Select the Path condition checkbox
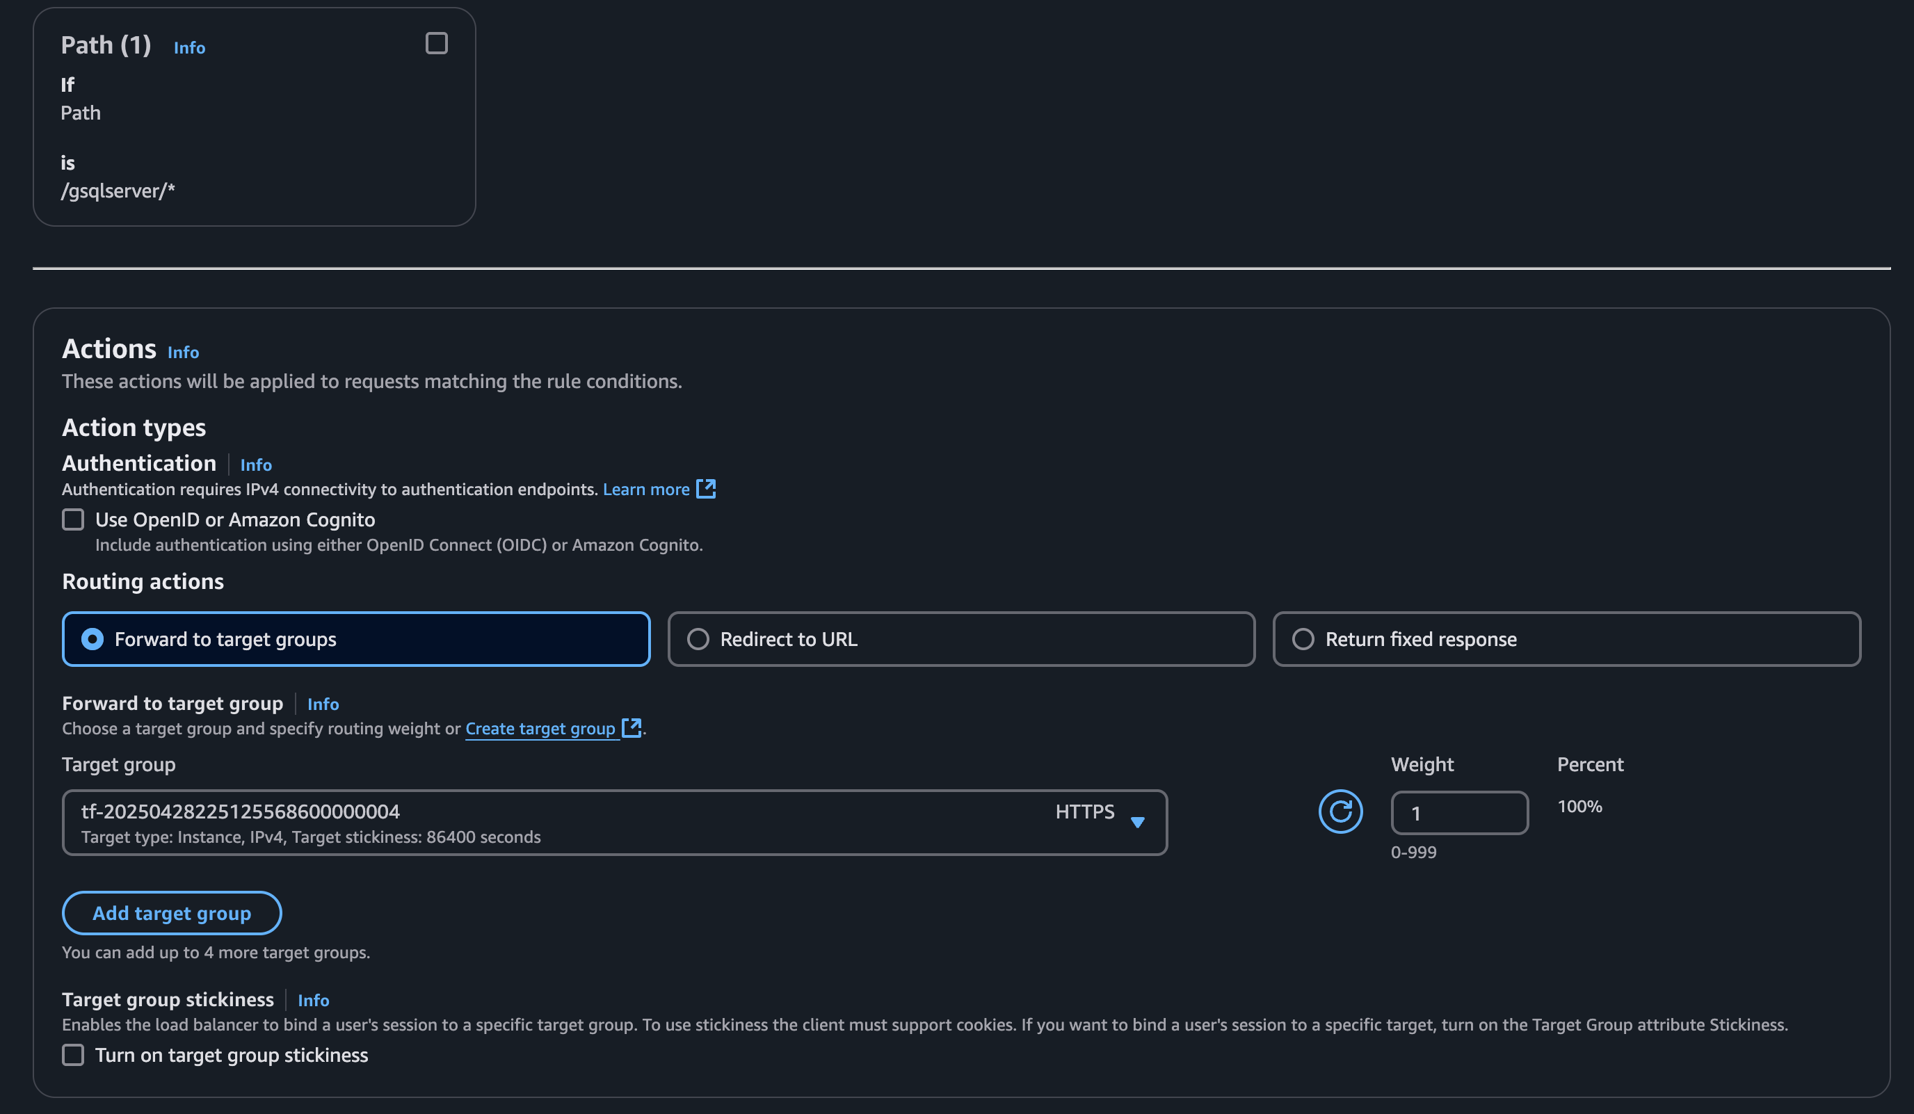1914x1114 pixels. [436, 43]
